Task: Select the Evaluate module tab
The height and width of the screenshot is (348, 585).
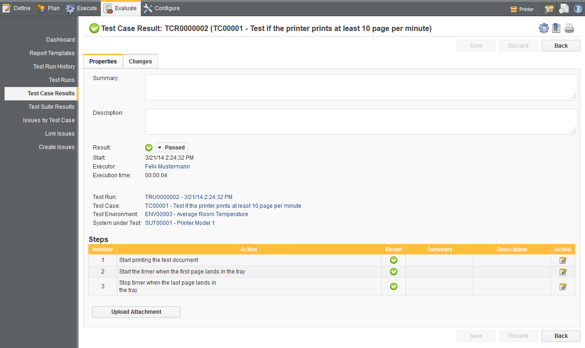Action: [121, 8]
